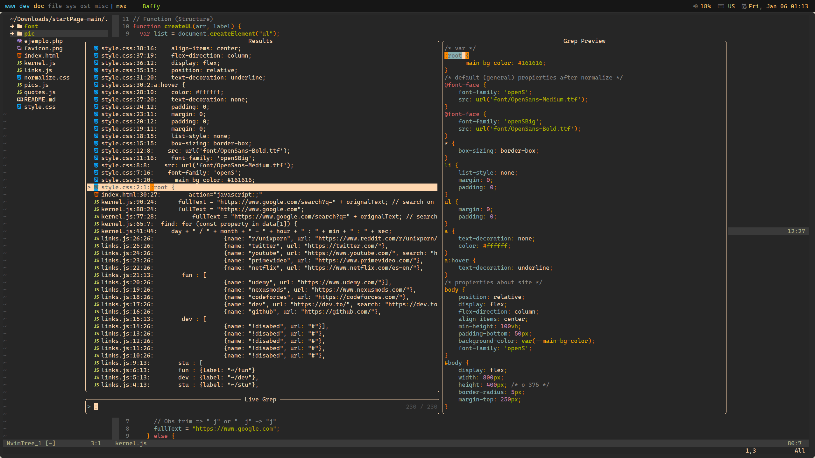Expand the pic folder arrow
This screenshot has height=458, width=815.
[x=12, y=34]
